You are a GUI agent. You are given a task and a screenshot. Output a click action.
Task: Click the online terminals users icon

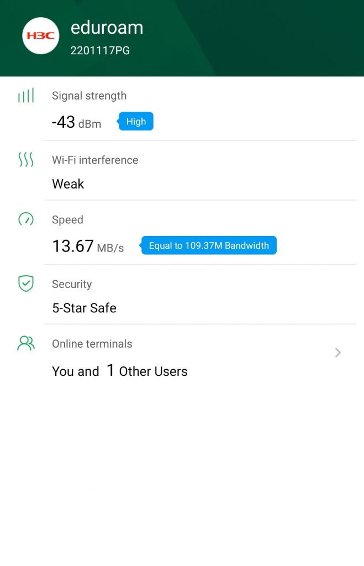(26, 344)
